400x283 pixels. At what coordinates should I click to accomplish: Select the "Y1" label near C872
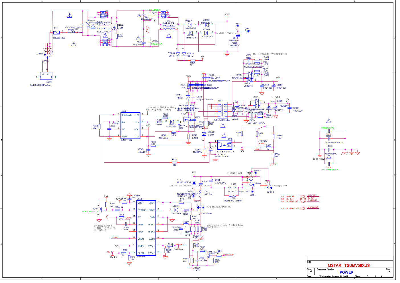[x=155, y=20]
